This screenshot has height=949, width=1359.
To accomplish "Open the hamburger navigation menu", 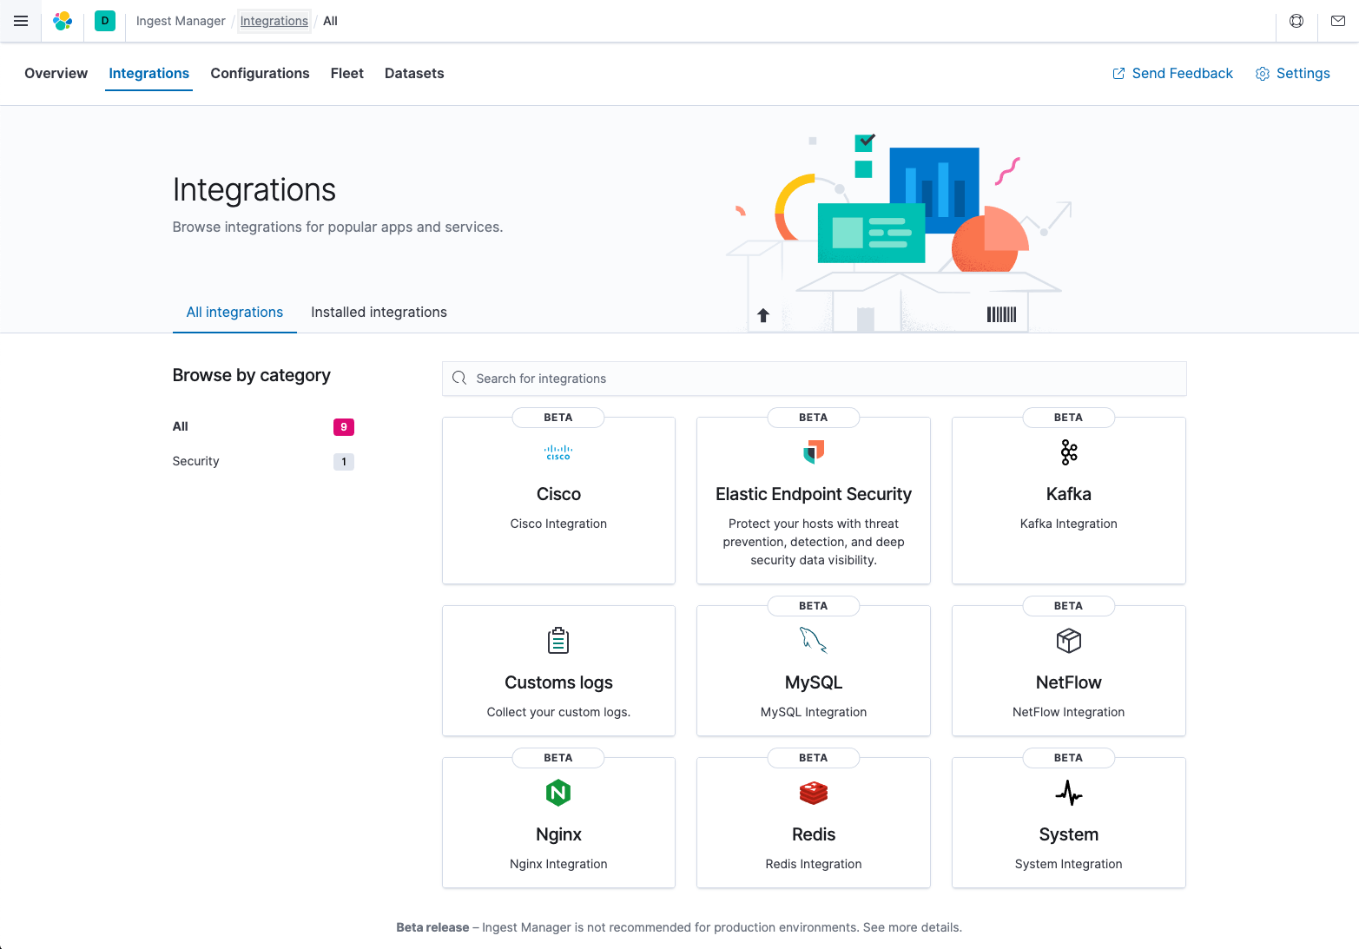I will pyautogui.click(x=21, y=21).
